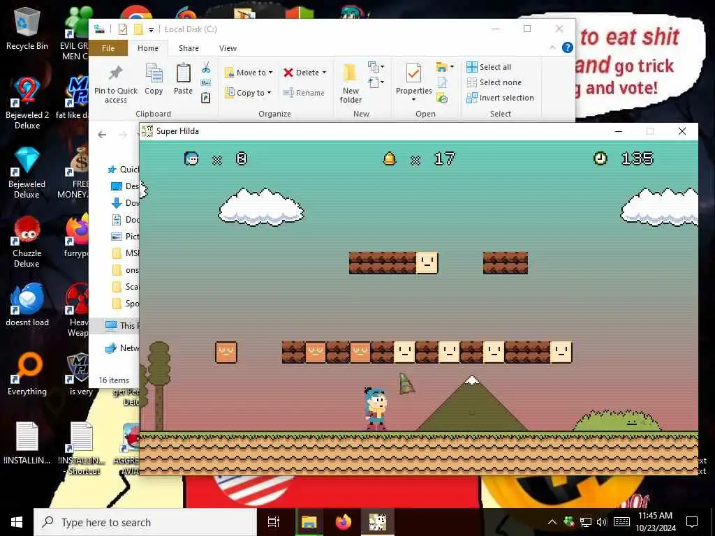Image resolution: width=715 pixels, height=536 pixels.
Task: Click the Paste clipboard icon
Action: click(x=184, y=74)
